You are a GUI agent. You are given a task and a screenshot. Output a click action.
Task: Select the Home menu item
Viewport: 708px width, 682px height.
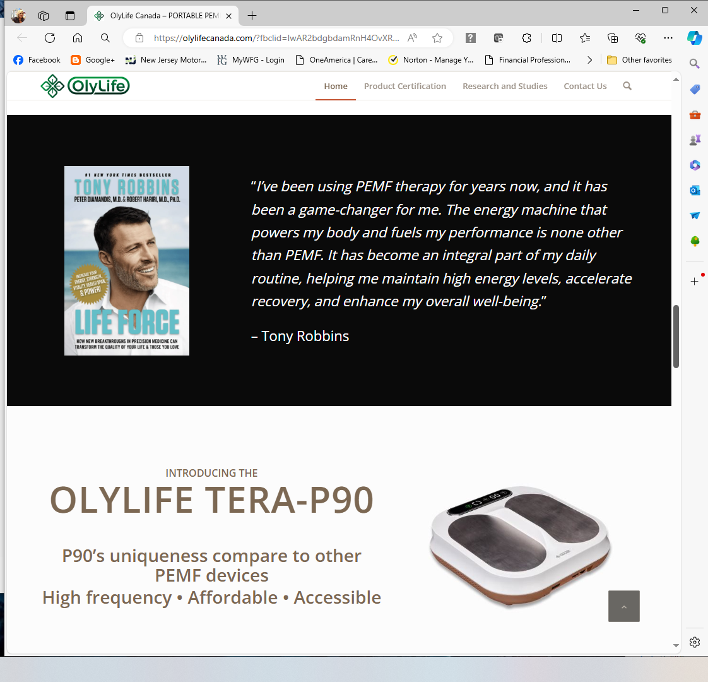336,86
